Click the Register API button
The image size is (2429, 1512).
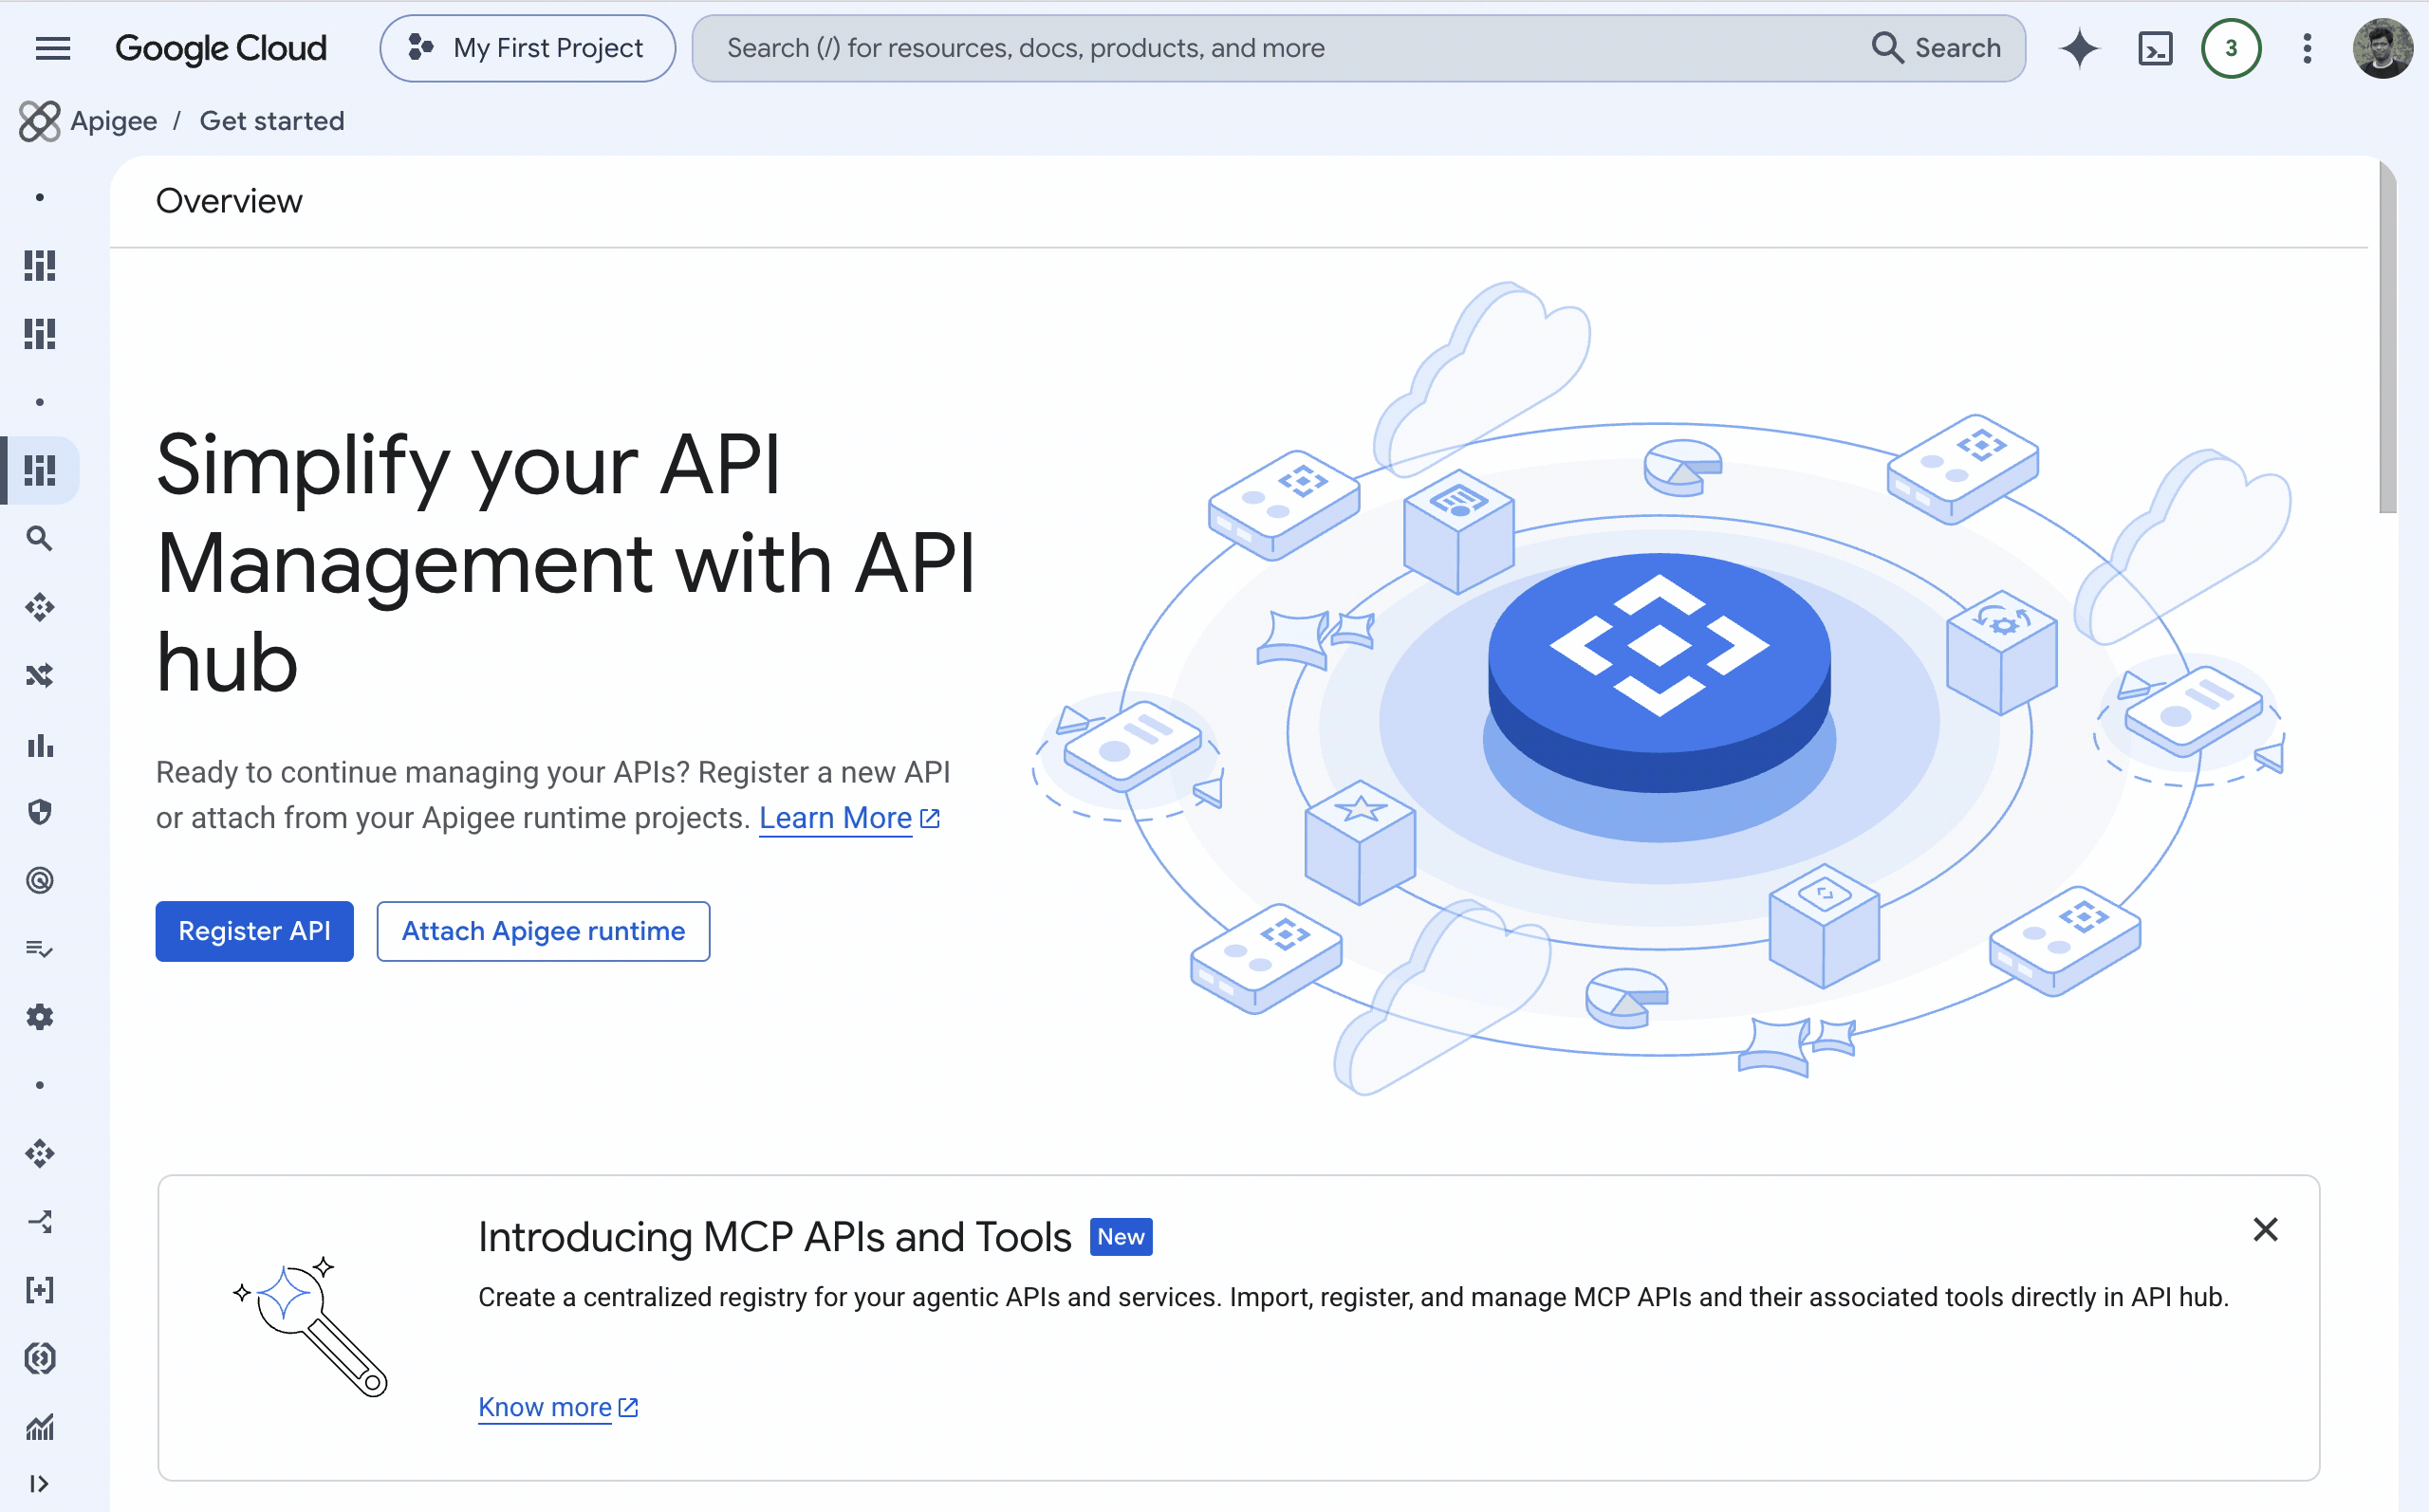click(254, 931)
